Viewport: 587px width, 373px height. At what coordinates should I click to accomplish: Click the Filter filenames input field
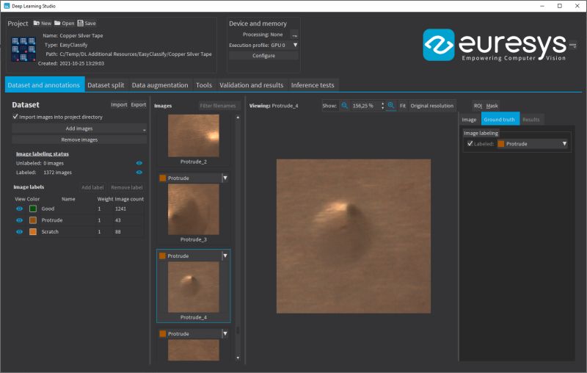tap(218, 106)
